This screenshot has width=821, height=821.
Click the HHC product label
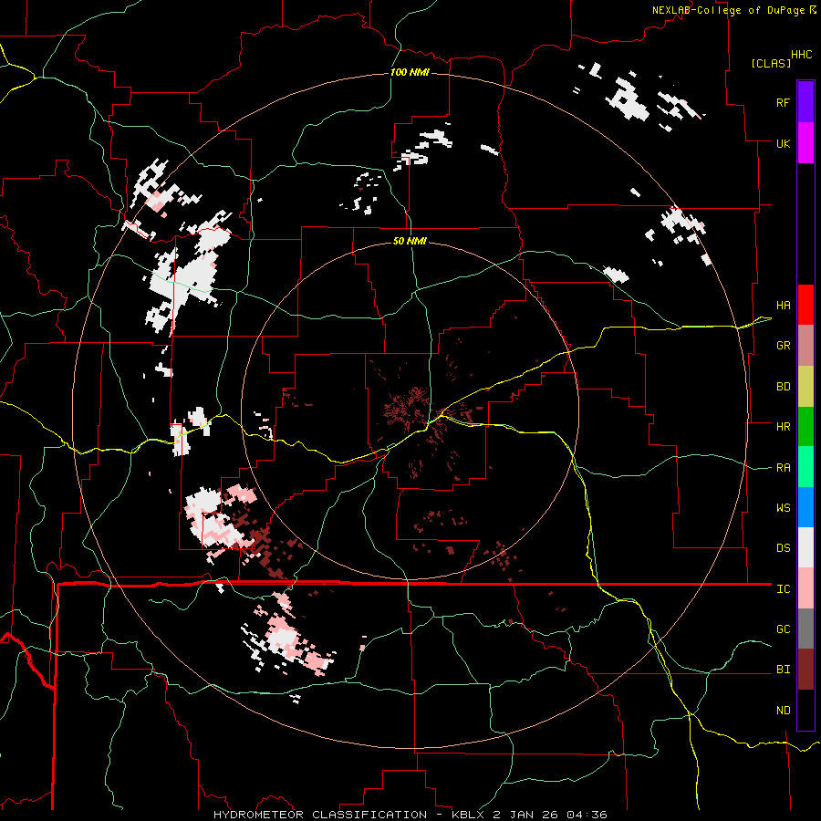click(x=802, y=55)
